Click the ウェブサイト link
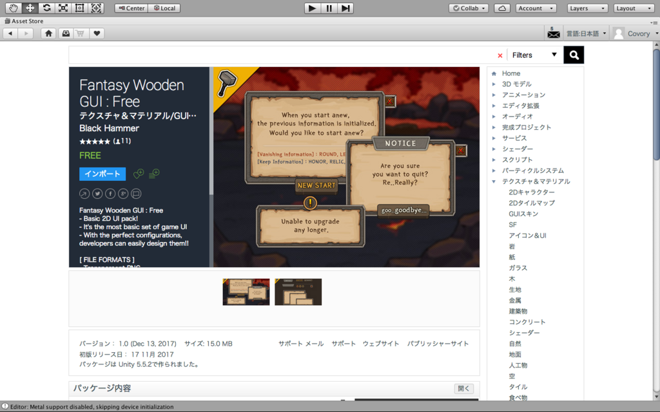This screenshot has width=660, height=412. pyautogui.click(x=381, y=344)
